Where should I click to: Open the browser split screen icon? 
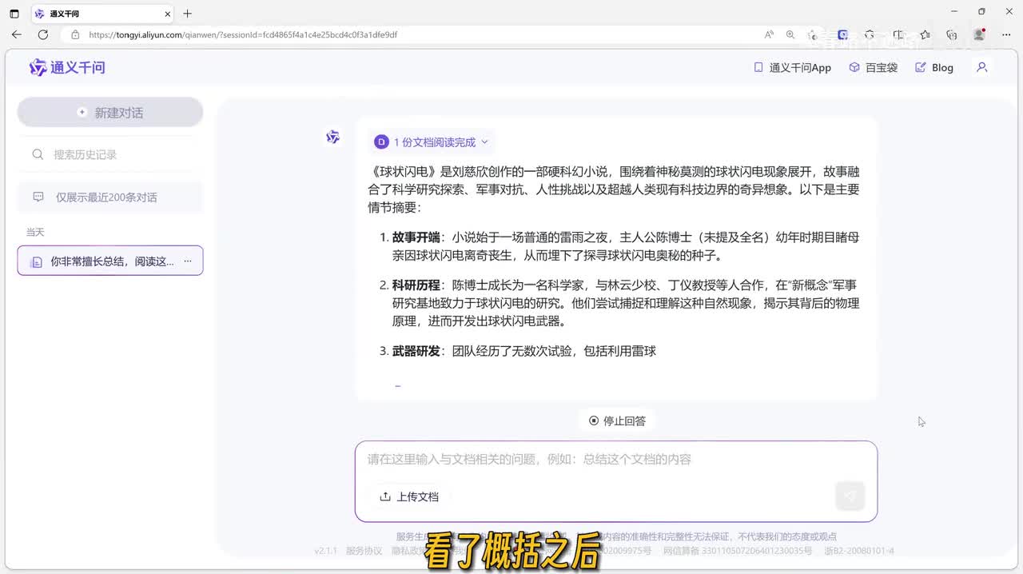click(898, 34)
